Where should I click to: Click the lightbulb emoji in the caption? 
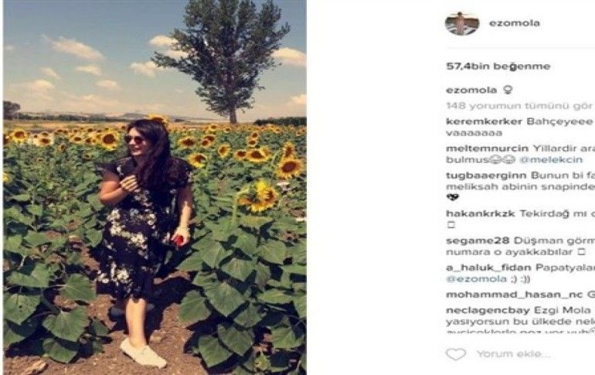(x=508, y=90)
